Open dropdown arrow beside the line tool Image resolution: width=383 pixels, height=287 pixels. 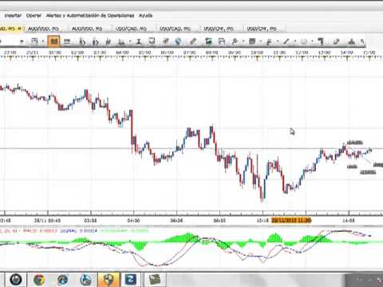coord(294,41)
